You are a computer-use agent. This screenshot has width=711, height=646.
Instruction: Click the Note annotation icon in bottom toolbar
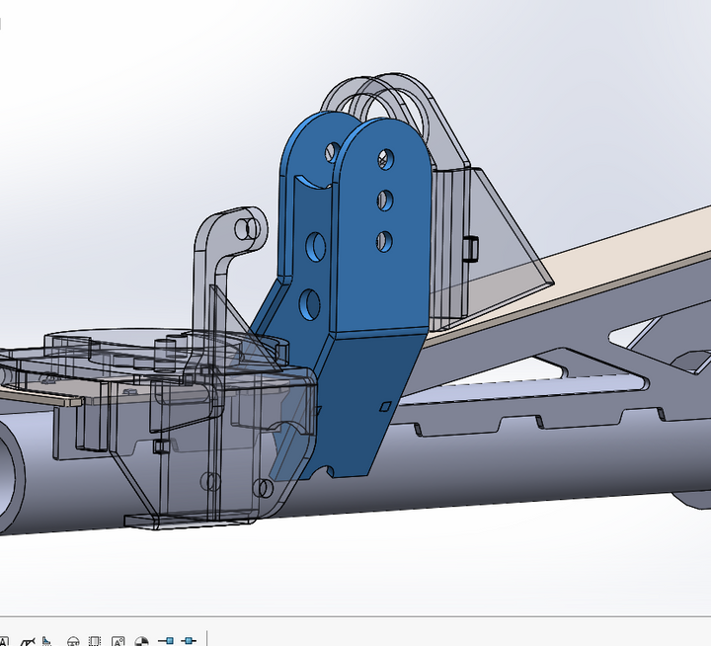point(3,641)
